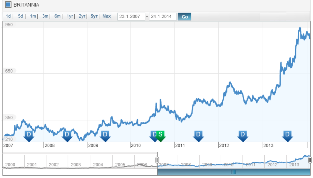This screenshot has width=313, height=178.
Task: Click the start date field 23-1-2007
Action: point(131,17)
